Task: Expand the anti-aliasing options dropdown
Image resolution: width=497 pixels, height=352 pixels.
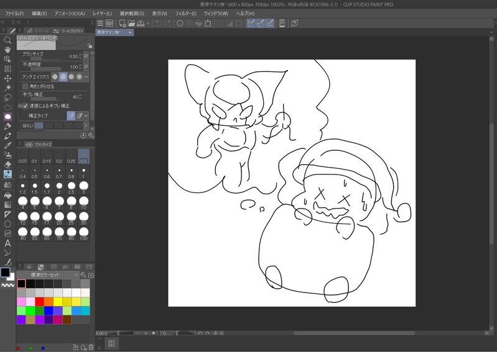Action: pos(86,76)
